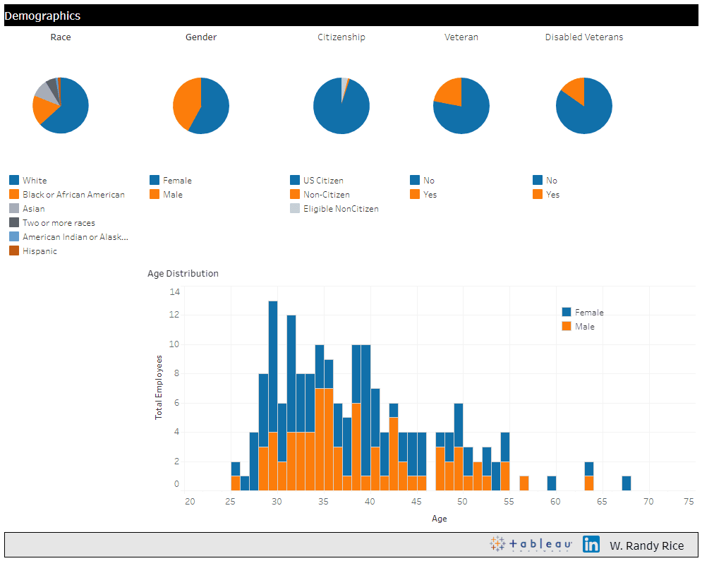The height and width of the screenshot is (561, 702).
Task: Click the LinkedIn icon in footer
Action: [x=591, y=545]
